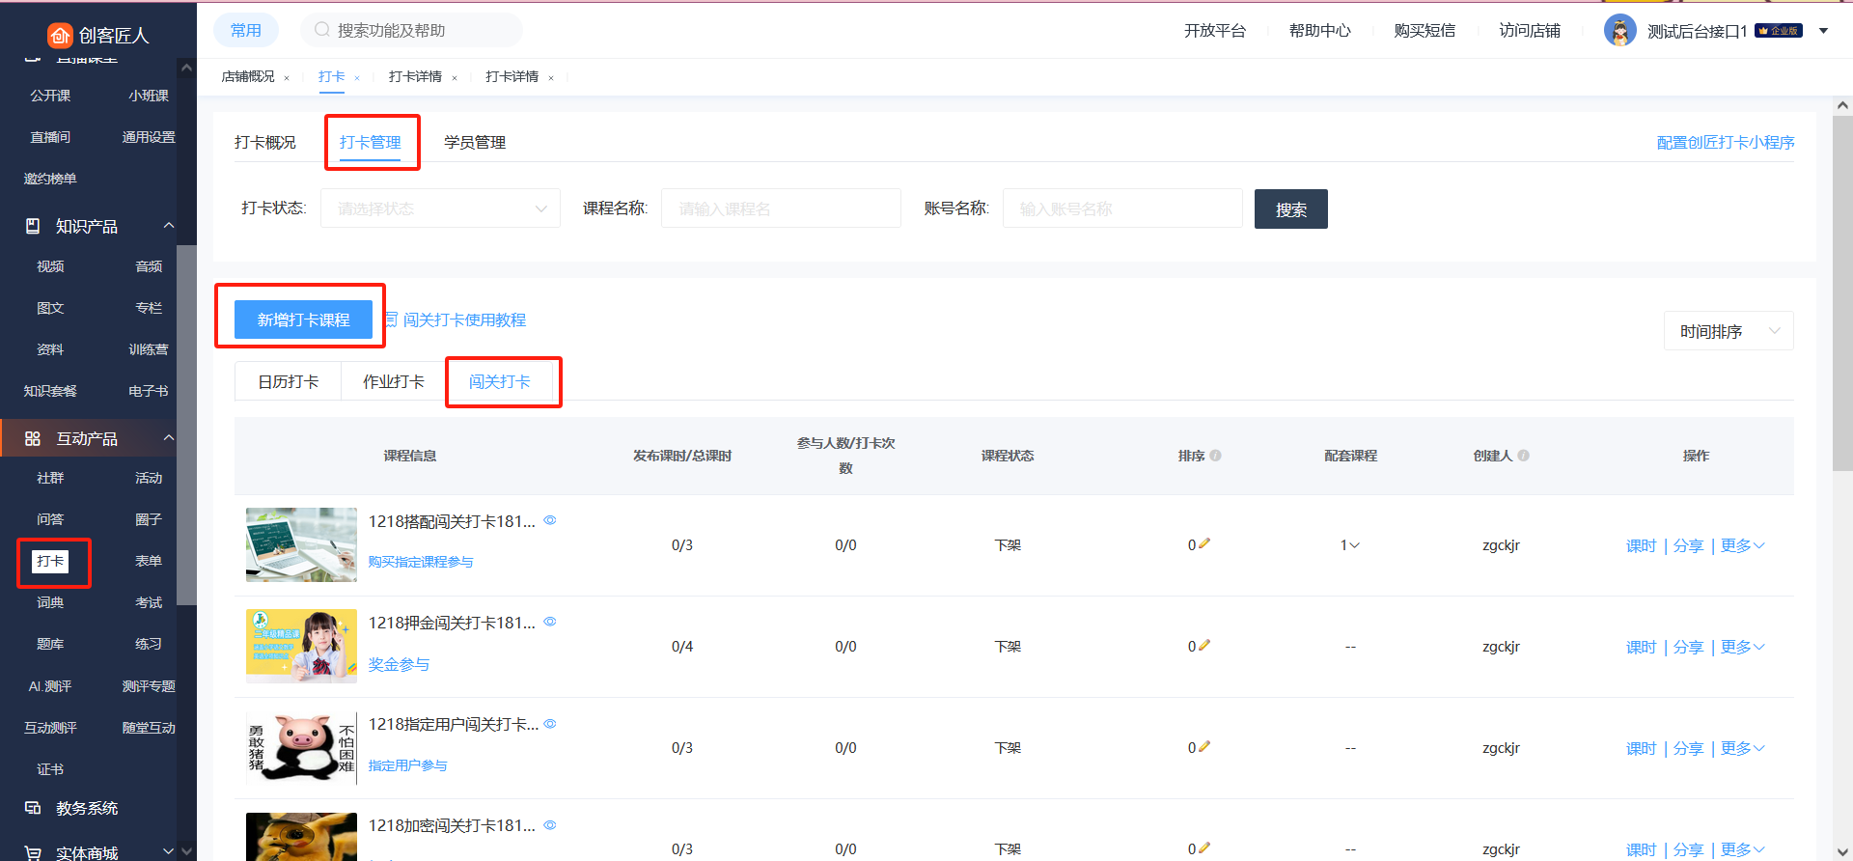Image resolution: width=1853 pixels, height=861 pixels.
Task: Click the 新增打卡课程 button
Action: pyautogui.click(x=303, y=319)
